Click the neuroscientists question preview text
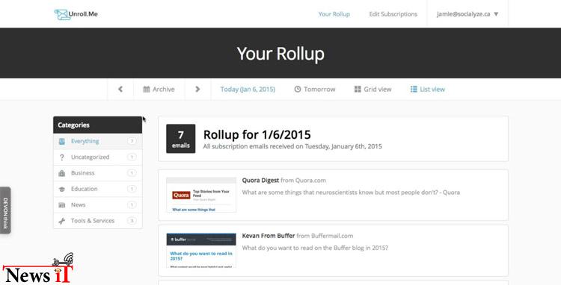 (x=351, y=192)
